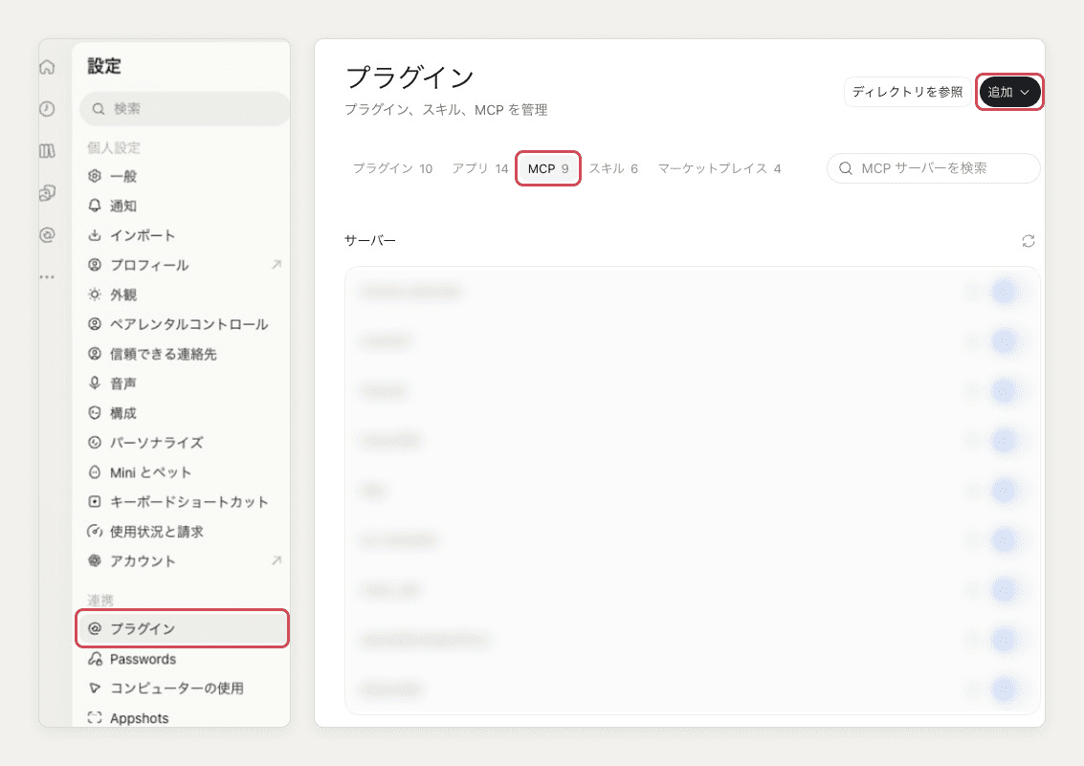
Task: Open コンピューターの使用 with cursor icon
Action: tap(184, 689)
